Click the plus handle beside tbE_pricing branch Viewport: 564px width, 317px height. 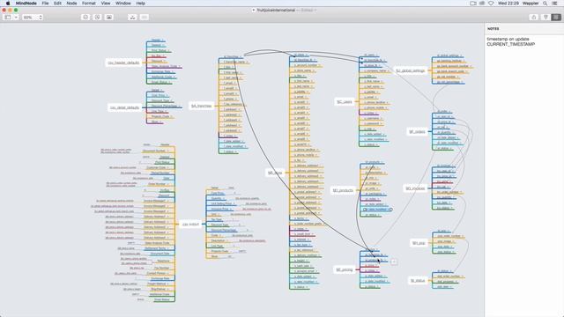(x=394, y=262)
